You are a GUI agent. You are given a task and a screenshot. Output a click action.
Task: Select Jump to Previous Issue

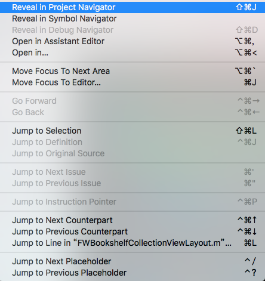pyautogui.click(x=132, y=183)
